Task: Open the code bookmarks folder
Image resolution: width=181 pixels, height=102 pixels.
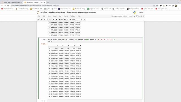Action: pos(54,9)
